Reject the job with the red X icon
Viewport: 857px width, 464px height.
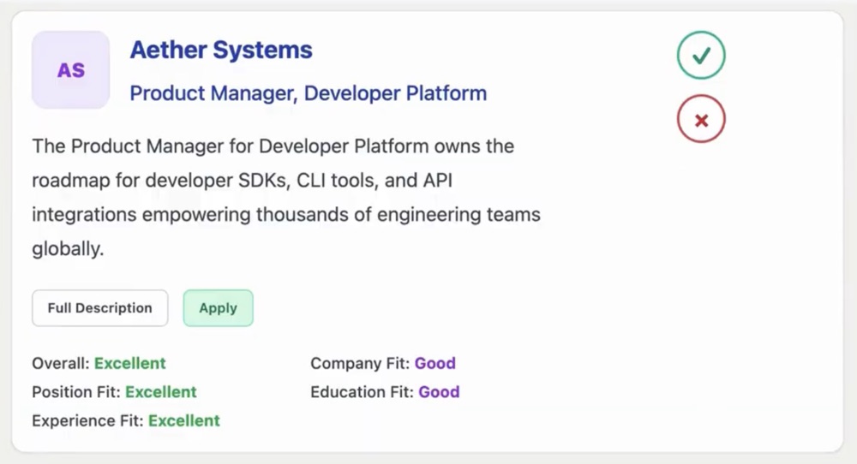(x=701, y=119)
